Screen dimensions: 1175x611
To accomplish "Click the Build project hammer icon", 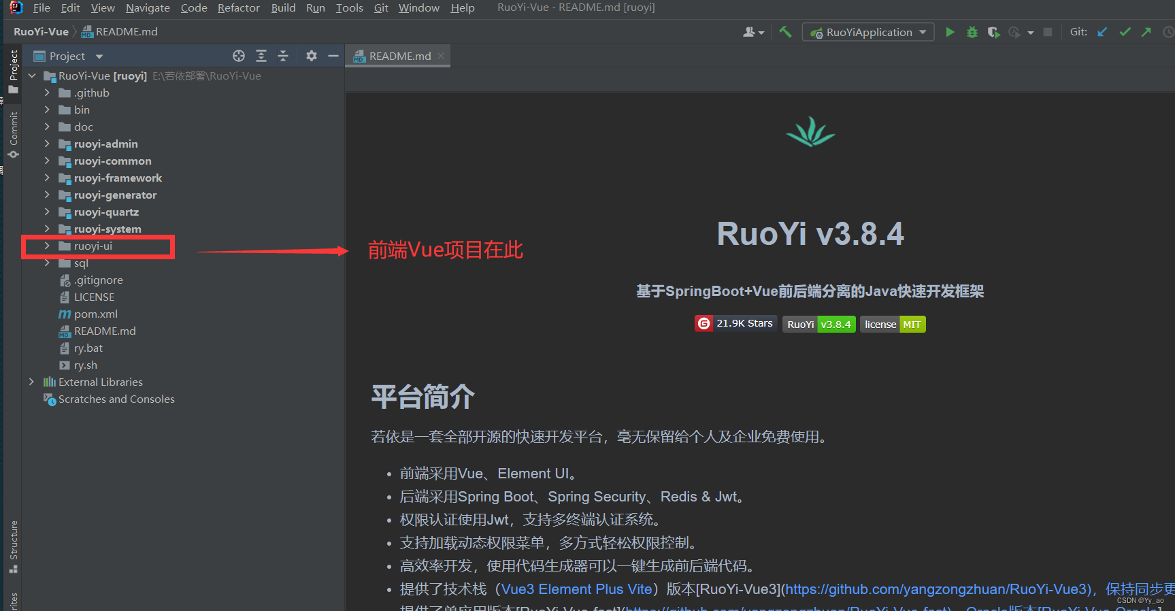I will click(785, 32).
